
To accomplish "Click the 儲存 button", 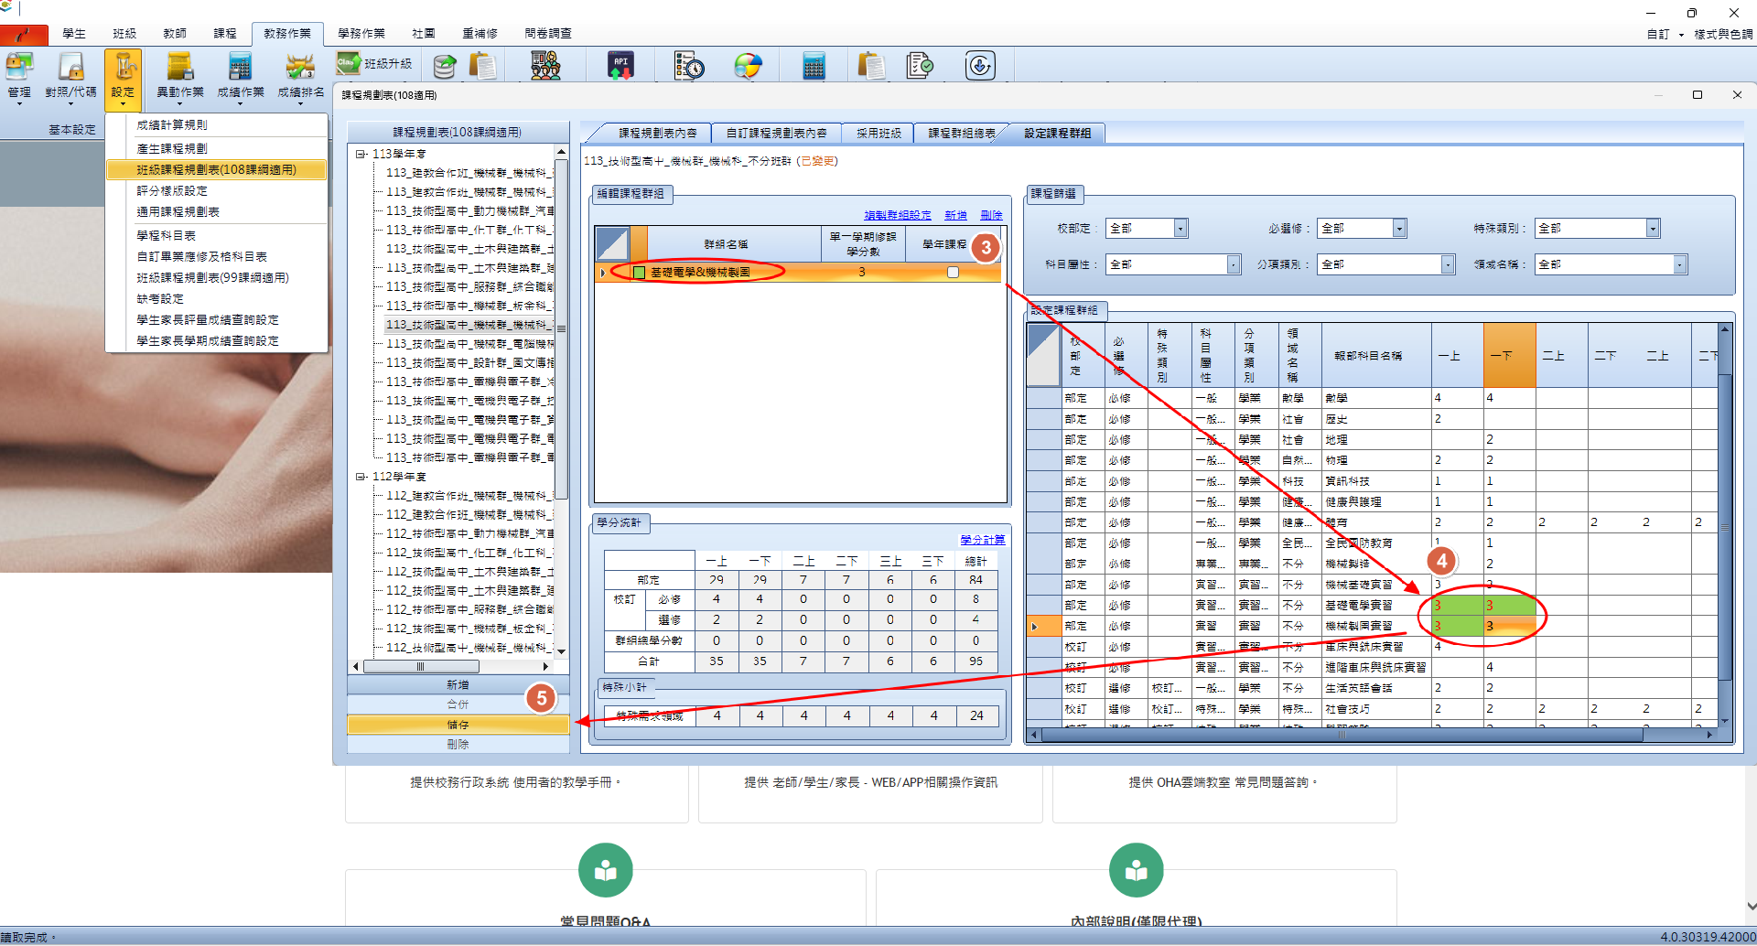I will (458, 725).
